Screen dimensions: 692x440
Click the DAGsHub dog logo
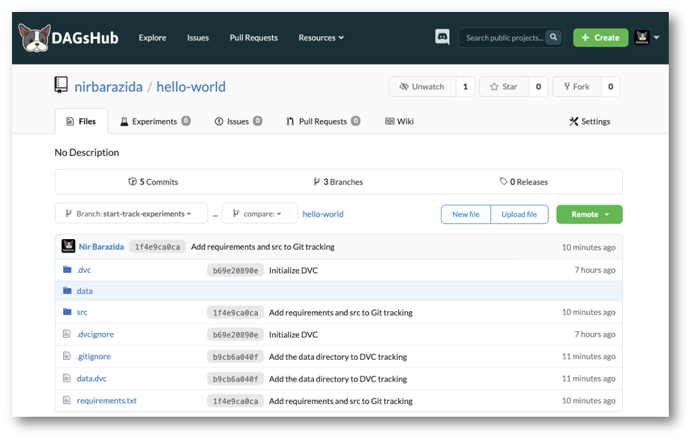click(34, 38)
